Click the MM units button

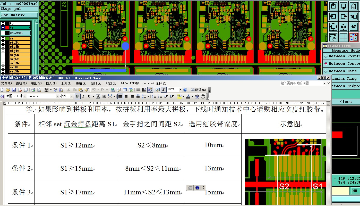[355, 191]
